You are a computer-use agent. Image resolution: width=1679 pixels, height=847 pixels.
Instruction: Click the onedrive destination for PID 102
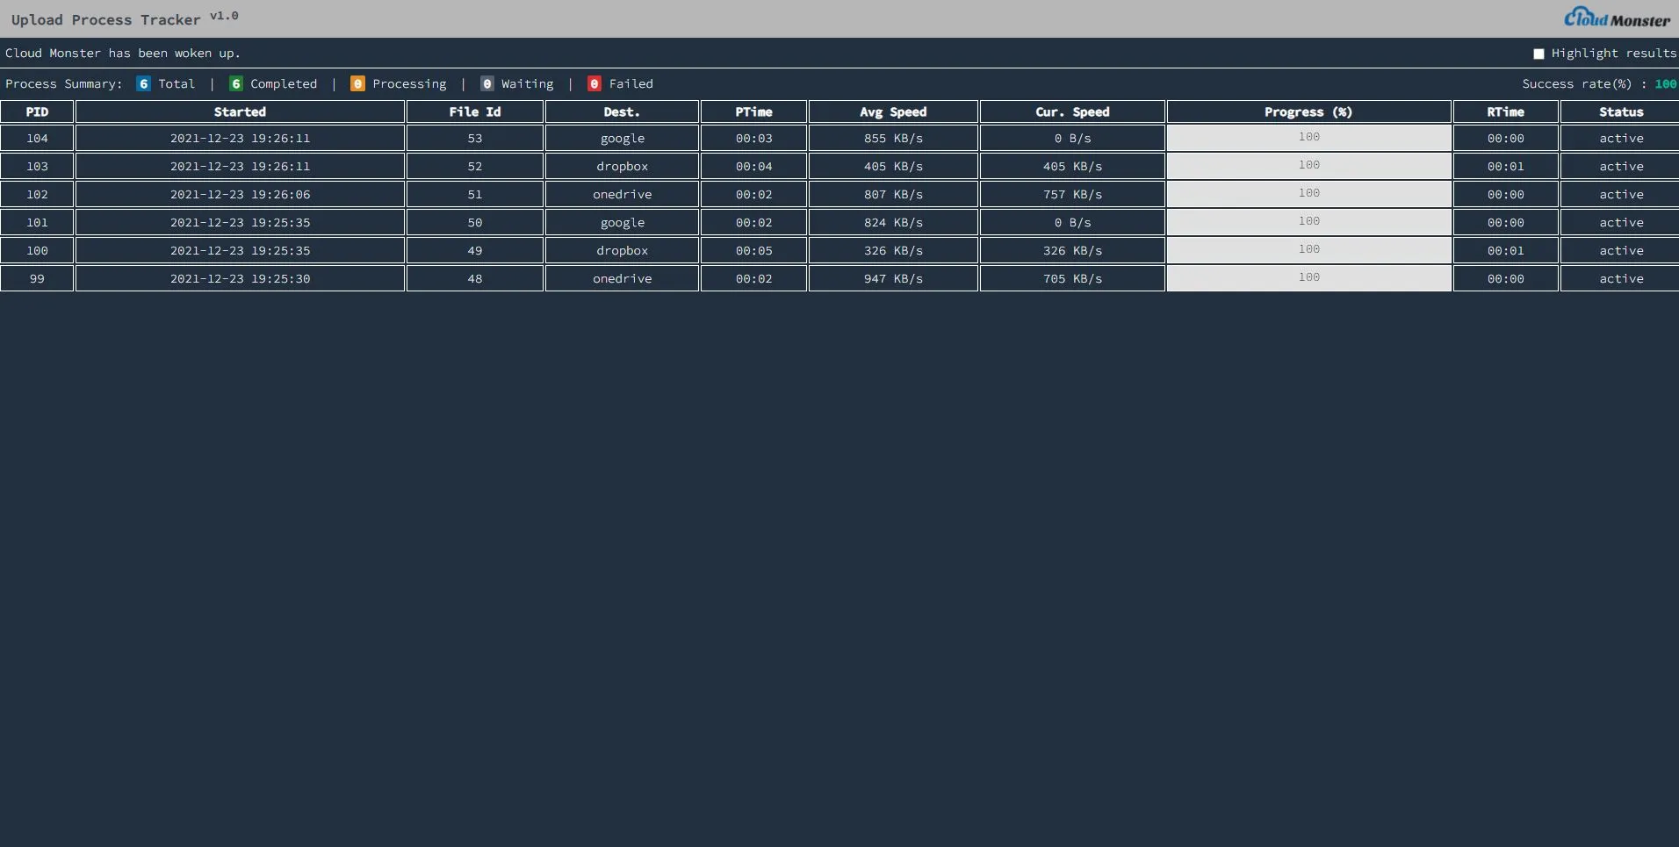(x=622, y=194)
